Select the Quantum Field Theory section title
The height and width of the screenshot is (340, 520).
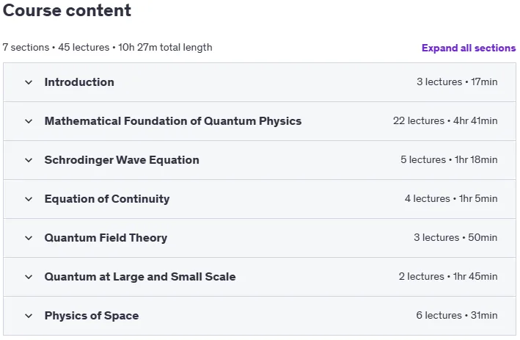point(106,237)
